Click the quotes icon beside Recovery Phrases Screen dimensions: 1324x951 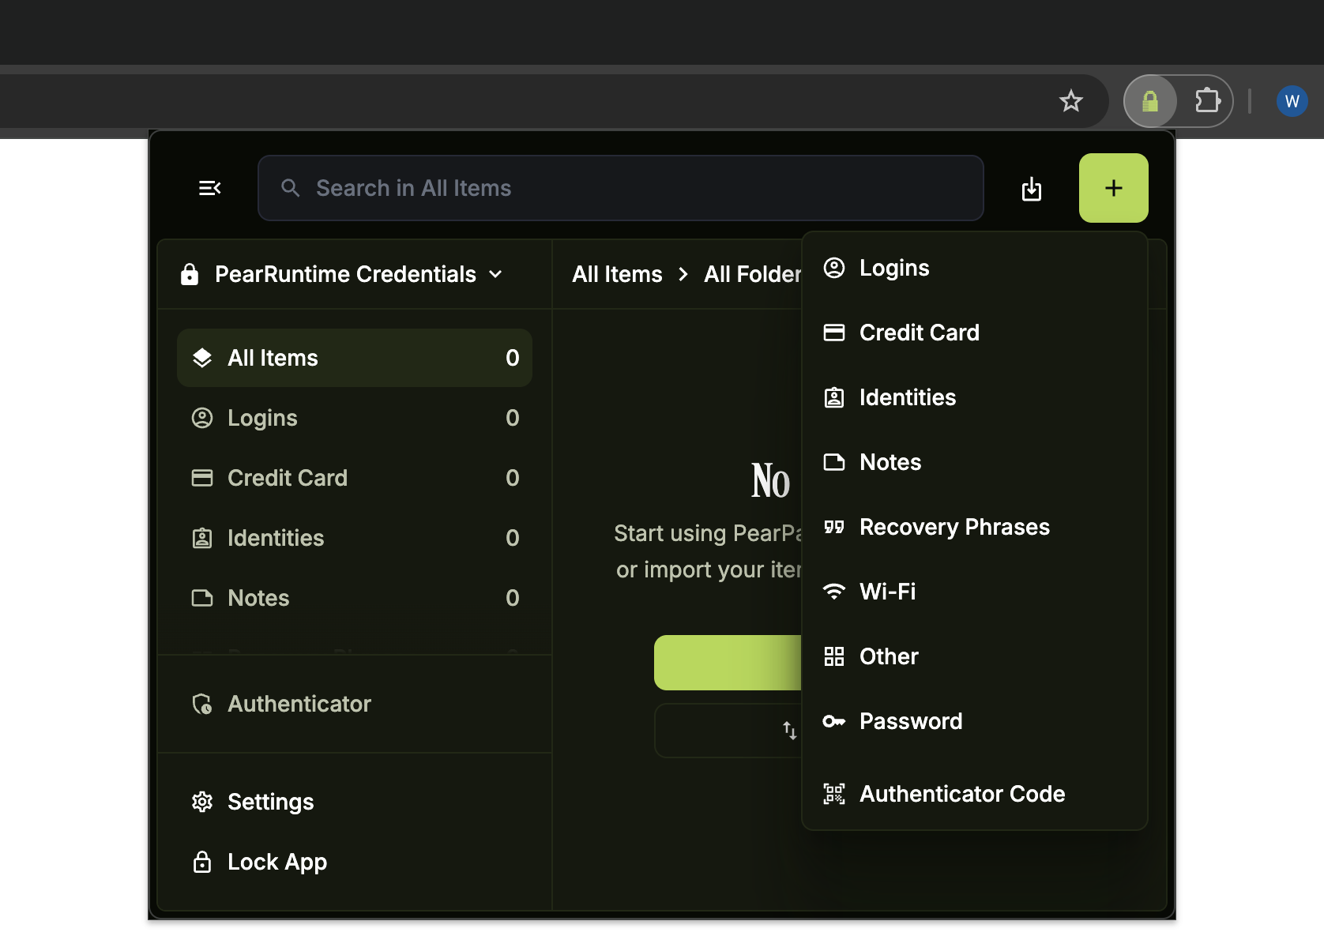[x=834, y=527]
